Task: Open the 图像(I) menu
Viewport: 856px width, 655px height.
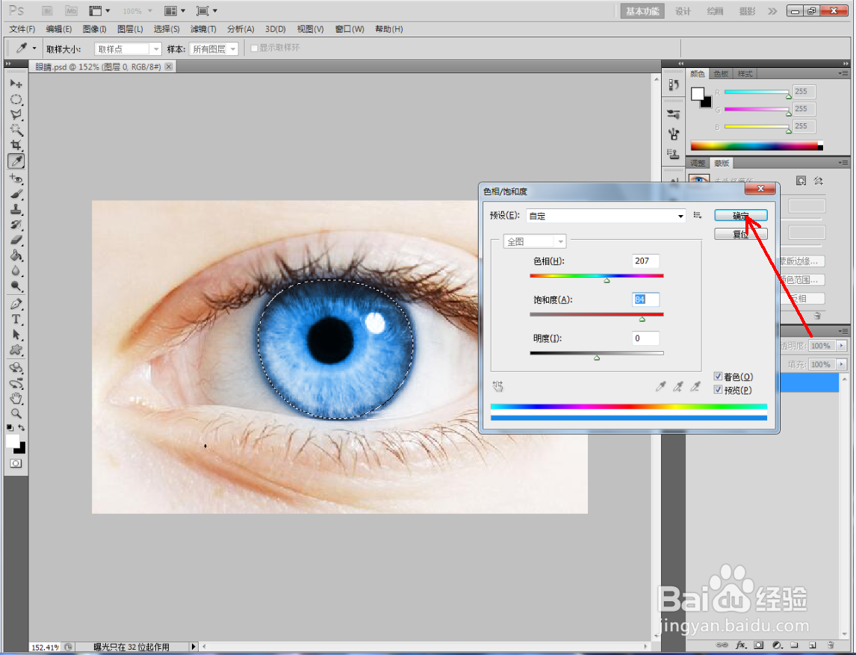Action: pos(94,29)
